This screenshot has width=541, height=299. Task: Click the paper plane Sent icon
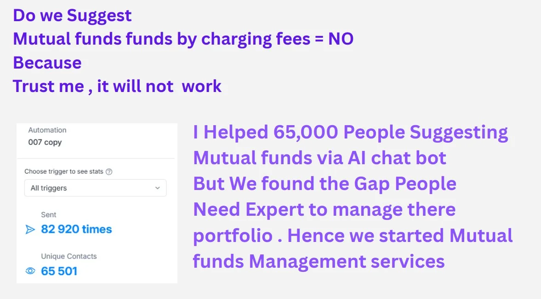coord(30,230)
